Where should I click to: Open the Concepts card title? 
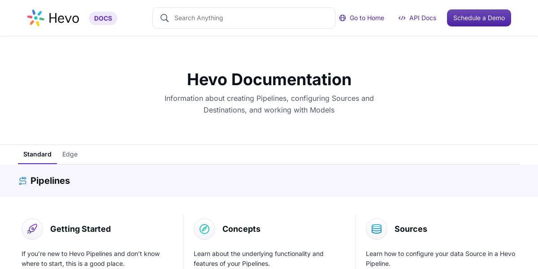point(241,229)
